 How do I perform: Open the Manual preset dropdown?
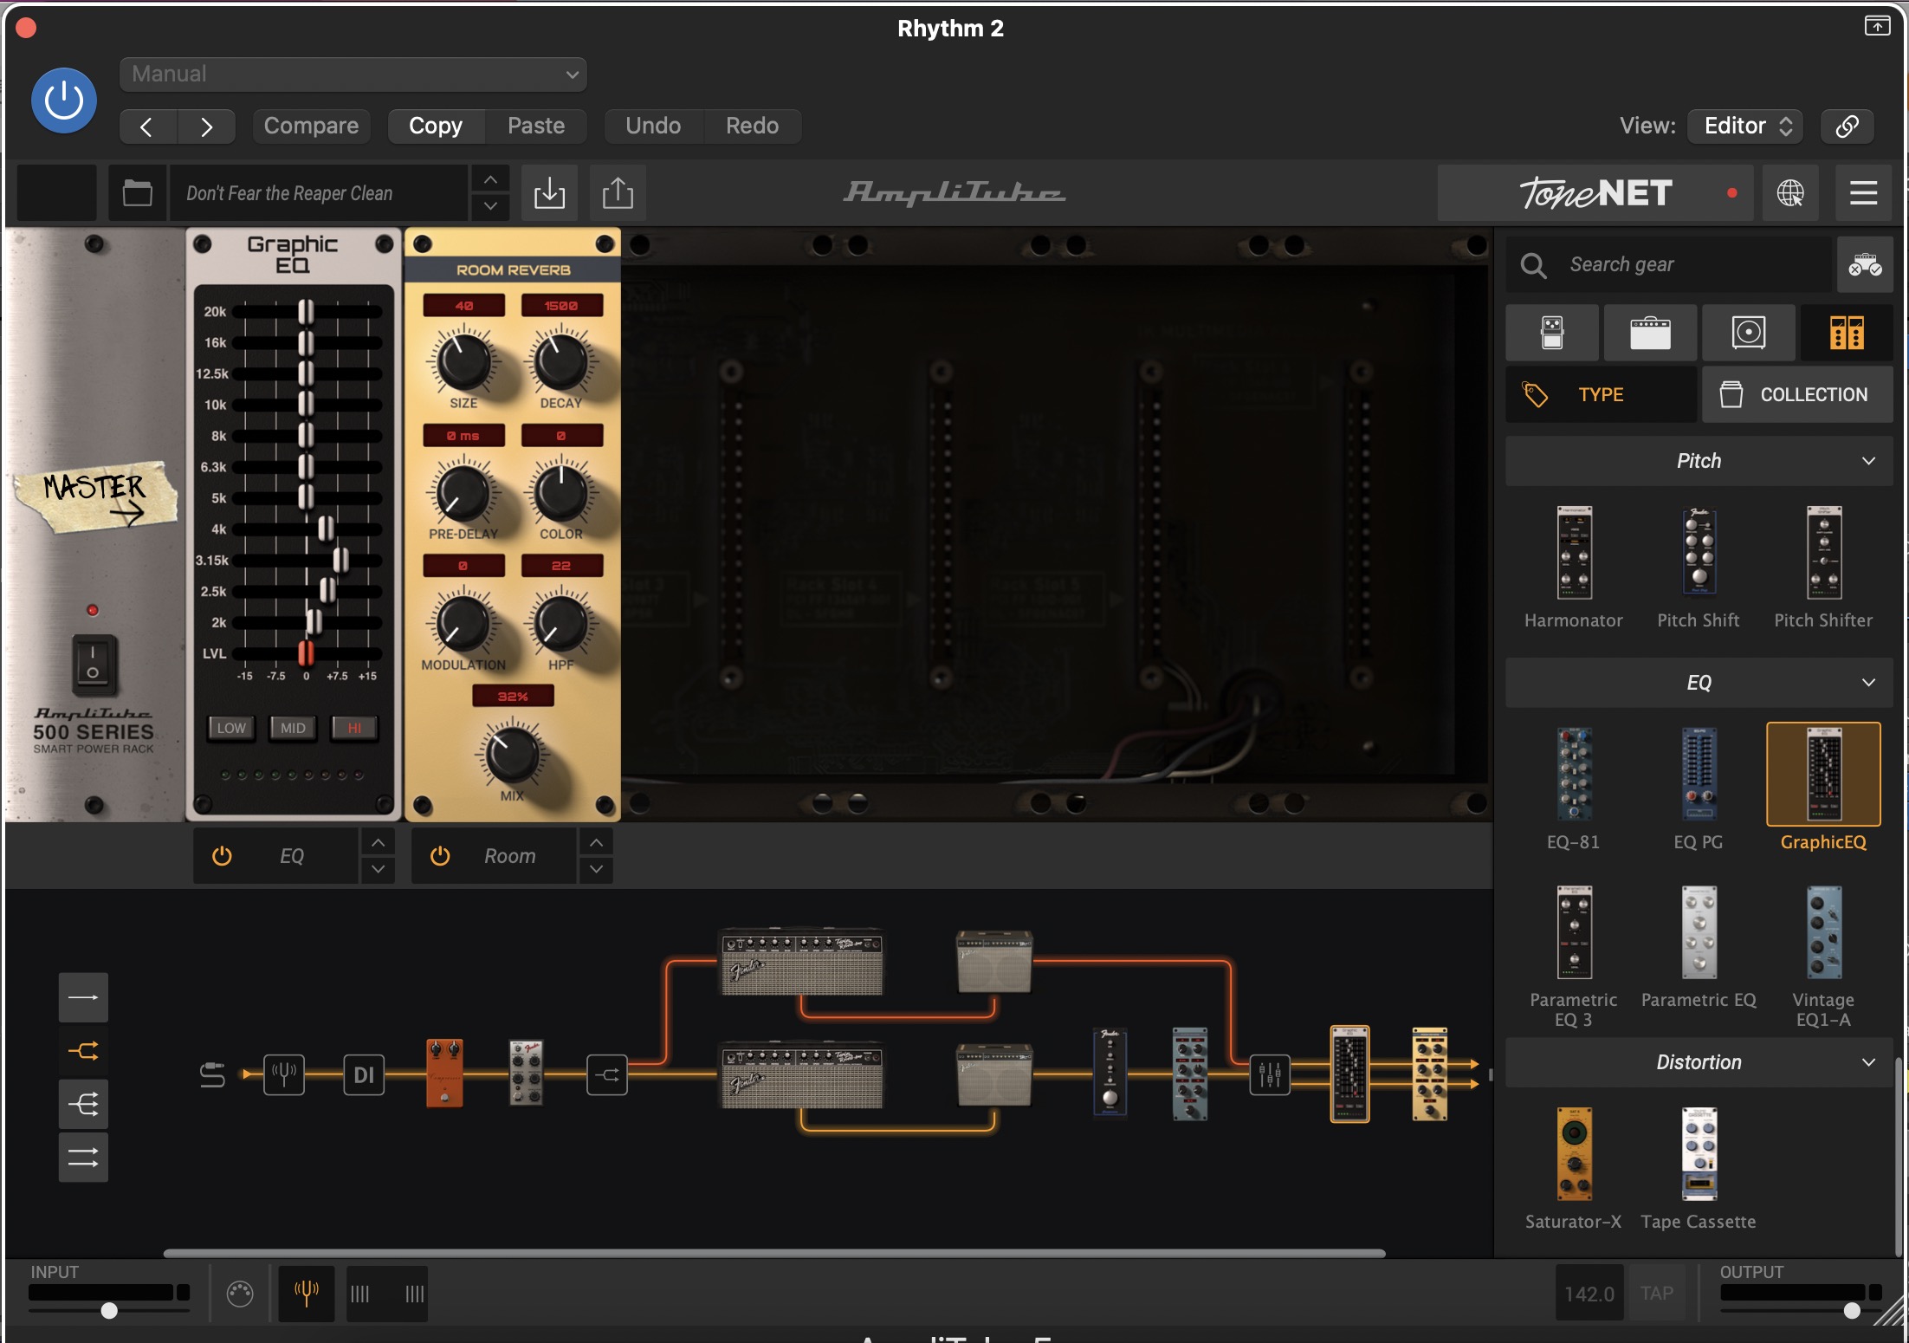point(353,75)
